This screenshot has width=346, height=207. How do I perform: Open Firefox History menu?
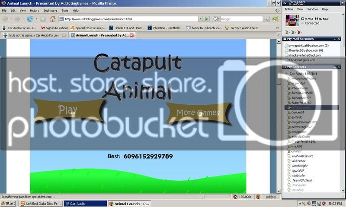coord(35,10)
